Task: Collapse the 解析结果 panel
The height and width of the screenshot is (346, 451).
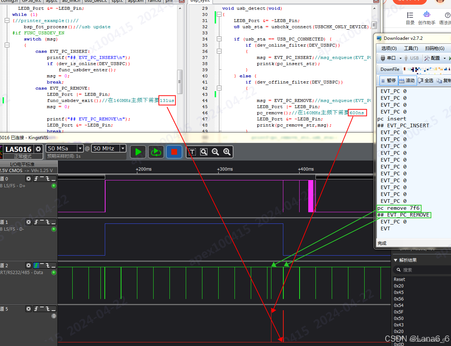Action: coord(395,260)
